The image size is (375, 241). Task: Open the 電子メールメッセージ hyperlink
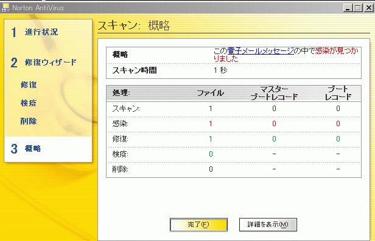coord(261,51)
